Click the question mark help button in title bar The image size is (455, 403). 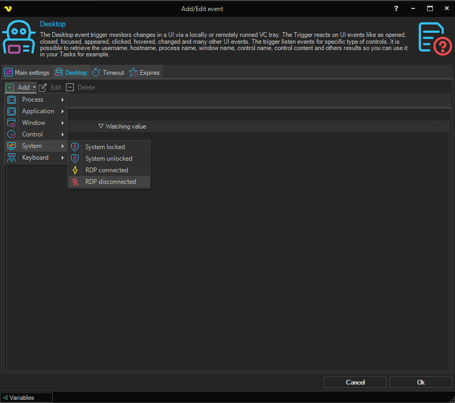coord(396,8)
